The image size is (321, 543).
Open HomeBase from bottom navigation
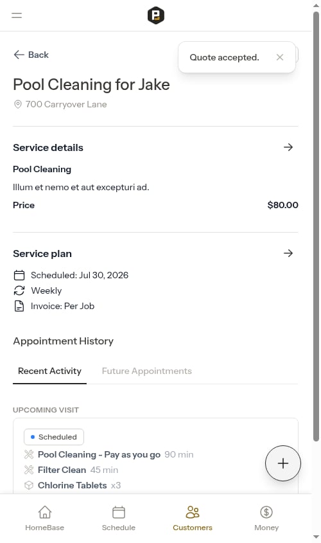pos(45,518)
